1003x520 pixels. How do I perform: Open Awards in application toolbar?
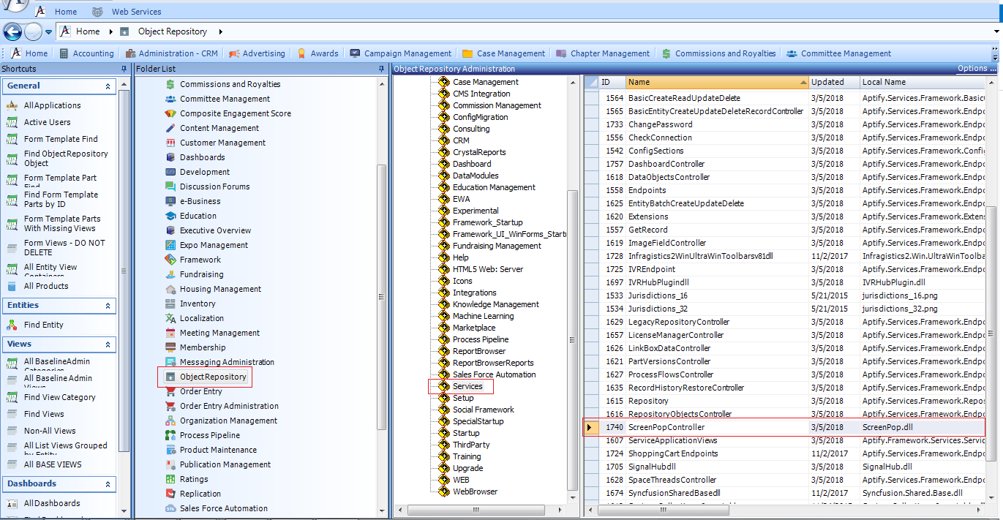pos(318,53)
